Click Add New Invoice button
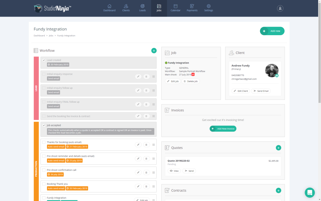The height and width of the screenshot is (201, 321). click(223, 128)
